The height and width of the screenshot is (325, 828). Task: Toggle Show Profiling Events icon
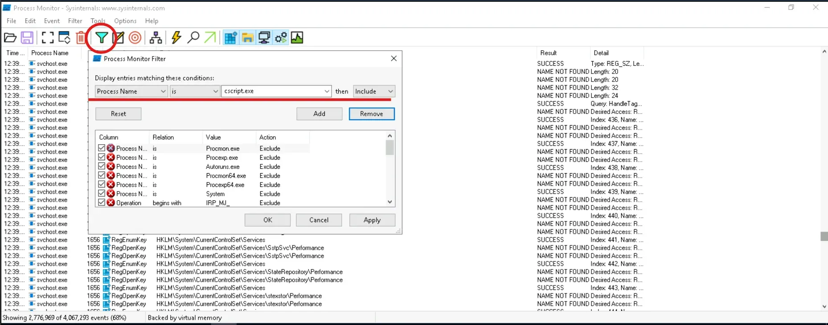297,38
